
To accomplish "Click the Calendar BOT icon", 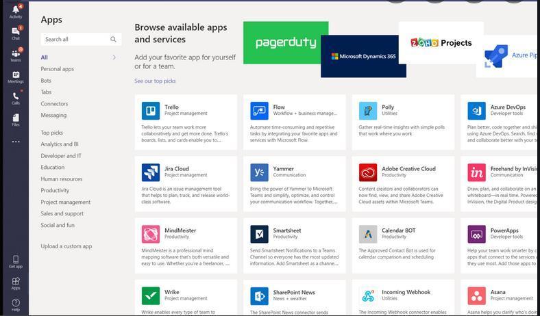I will 368,234.
